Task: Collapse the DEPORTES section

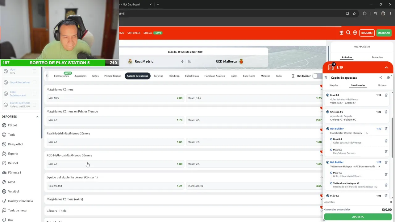Action: click(37, 117)
